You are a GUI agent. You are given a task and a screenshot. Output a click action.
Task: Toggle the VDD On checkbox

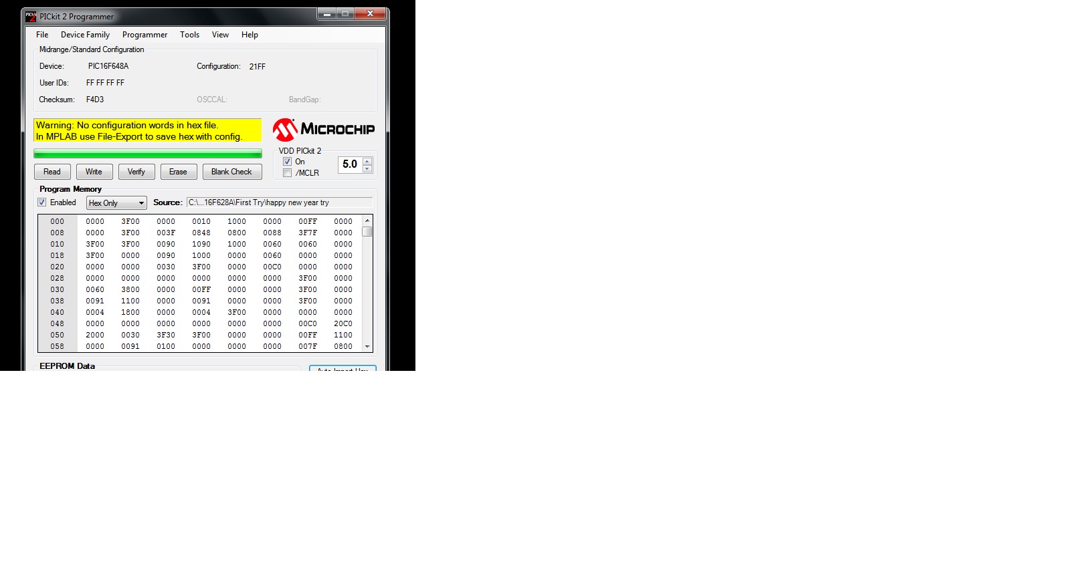pyautogui.click(x=287, y=162)
